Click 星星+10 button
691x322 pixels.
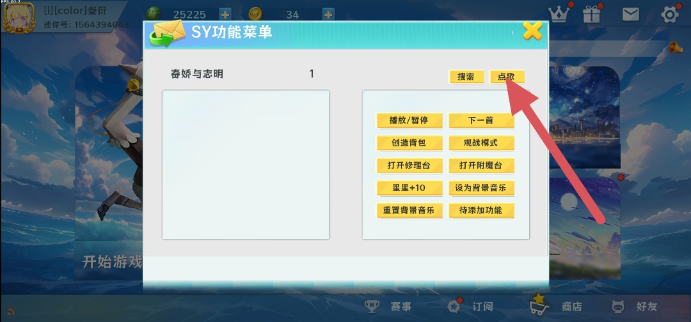tap(409, 188)
